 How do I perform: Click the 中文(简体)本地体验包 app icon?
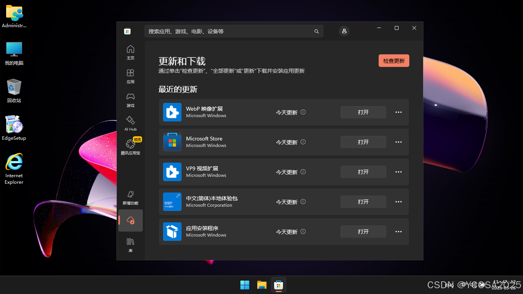(172, 202)
